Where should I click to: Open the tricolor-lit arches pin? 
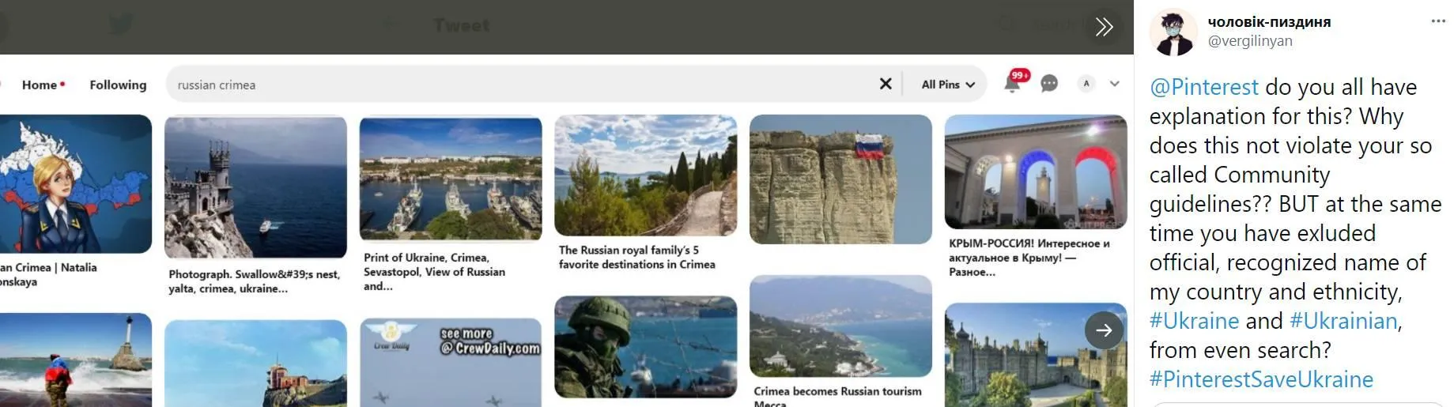[1036, 172]
